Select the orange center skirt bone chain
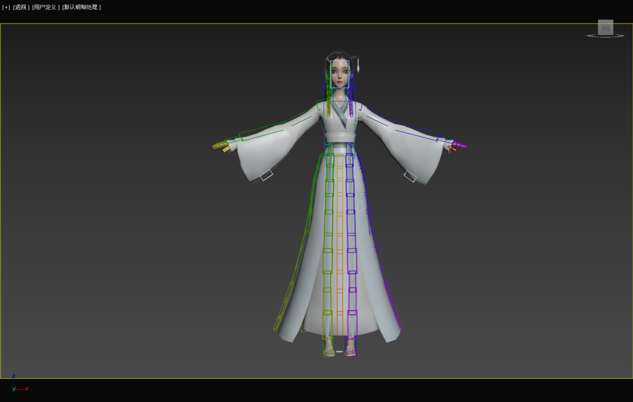 coord(340,241)
